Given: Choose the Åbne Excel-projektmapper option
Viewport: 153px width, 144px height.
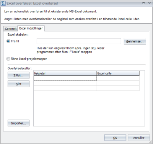Looking at the screenshot, I should coord(8,59).
